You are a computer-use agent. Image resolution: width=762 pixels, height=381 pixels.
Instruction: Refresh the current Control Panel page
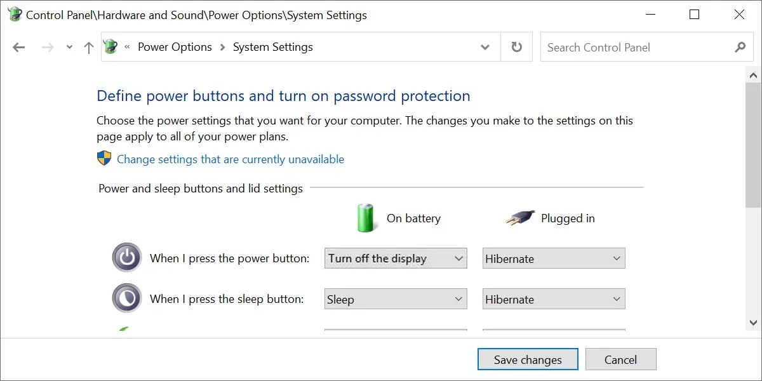(516, 46)
